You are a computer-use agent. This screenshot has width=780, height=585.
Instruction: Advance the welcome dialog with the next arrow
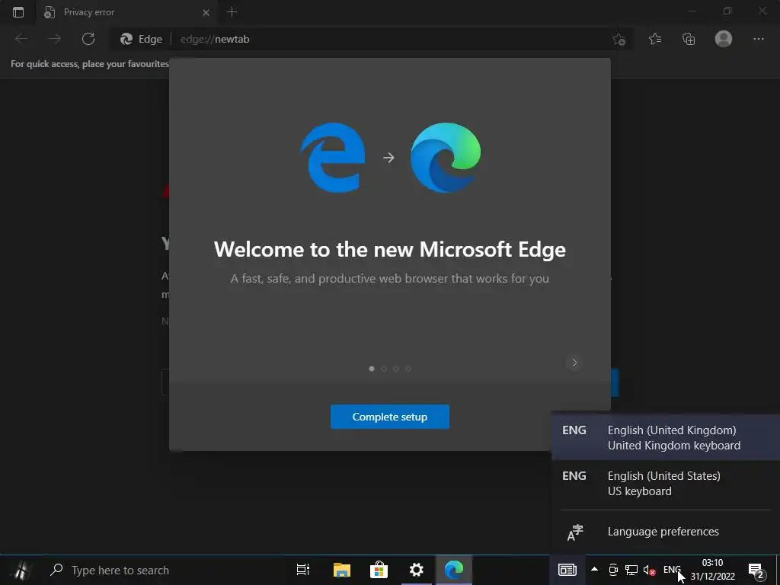coord(574,363)
